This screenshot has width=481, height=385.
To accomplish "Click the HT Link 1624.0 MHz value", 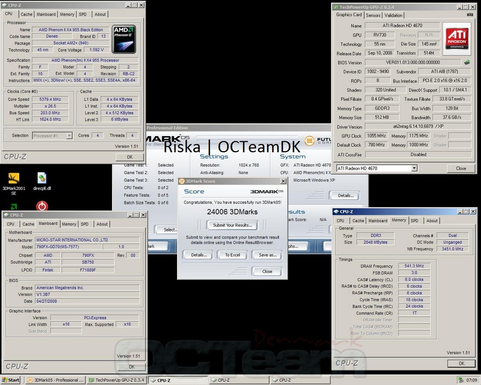I will [50, 119].
